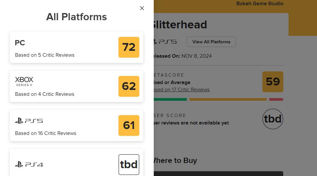Open the Bokeh Game Studio developer link
This screenshot has width=317, height=176.
(260, 4)
